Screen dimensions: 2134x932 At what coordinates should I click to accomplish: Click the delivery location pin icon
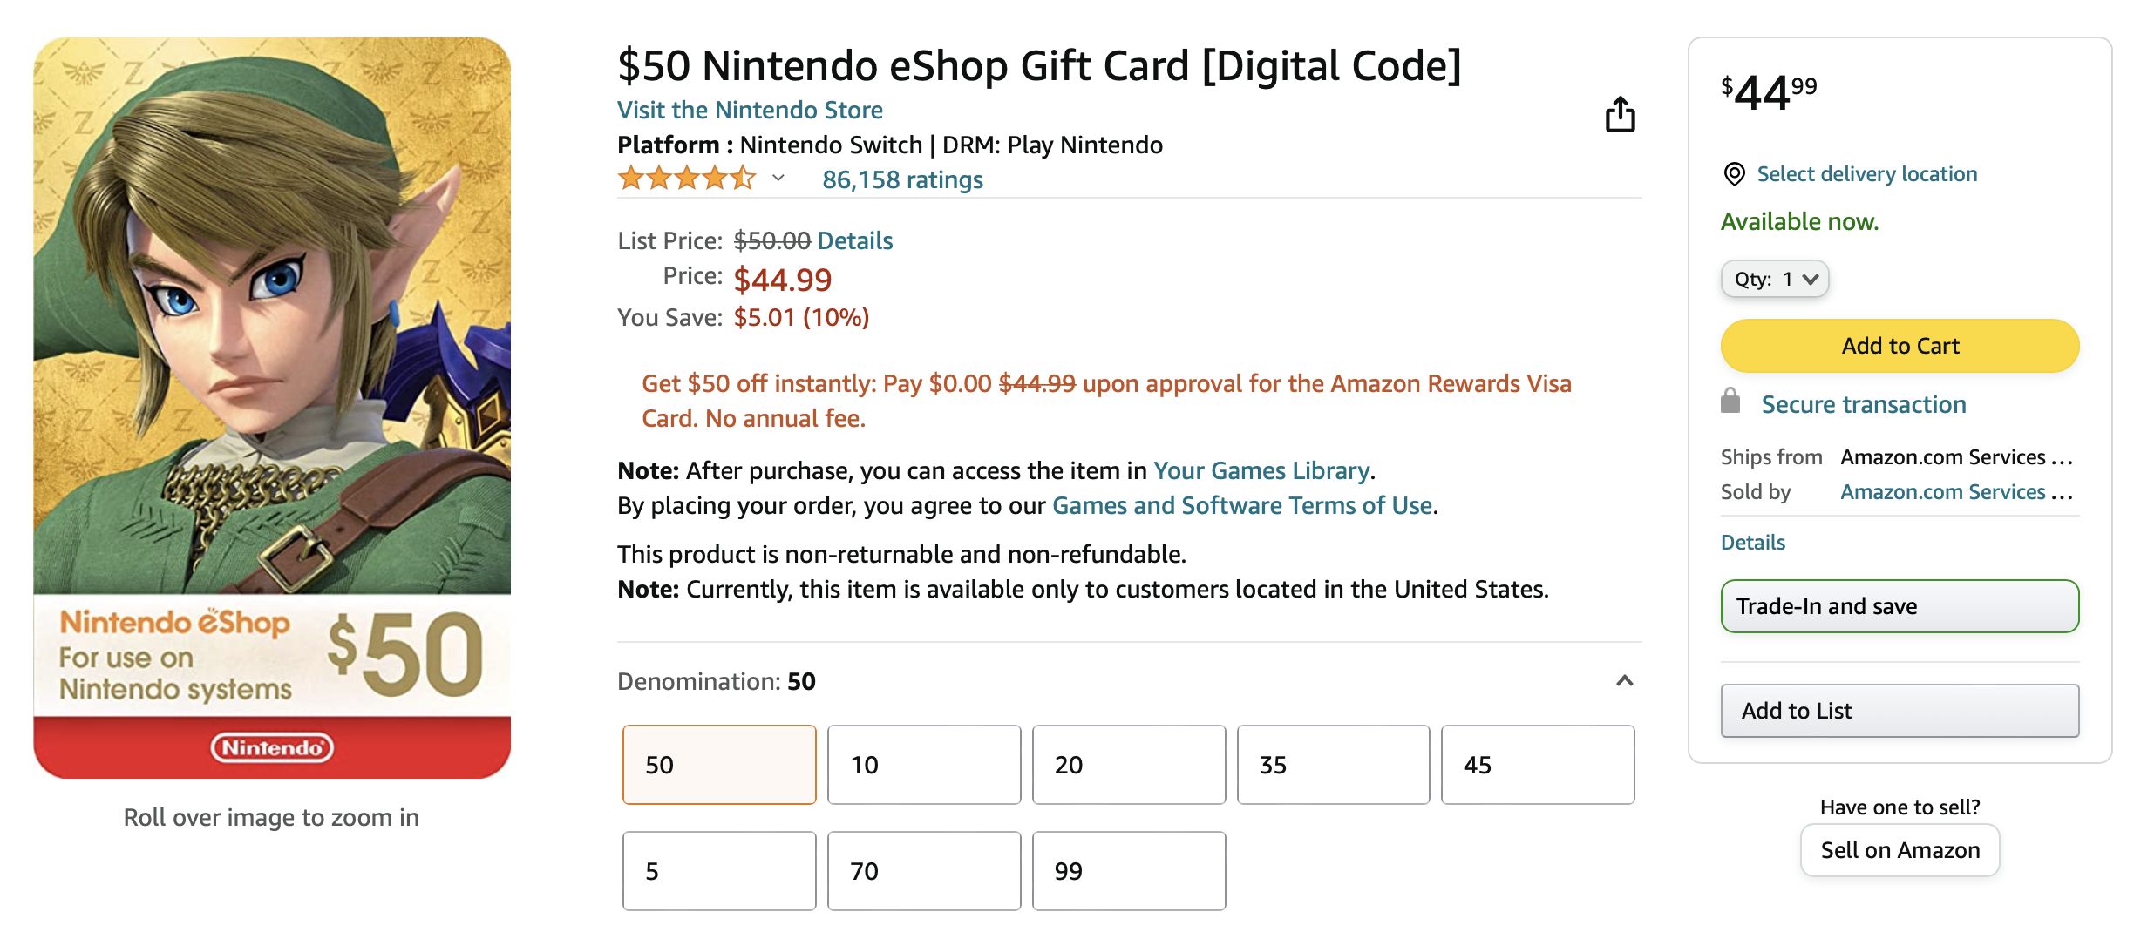pyautogui.click(x=1734, y=174)
